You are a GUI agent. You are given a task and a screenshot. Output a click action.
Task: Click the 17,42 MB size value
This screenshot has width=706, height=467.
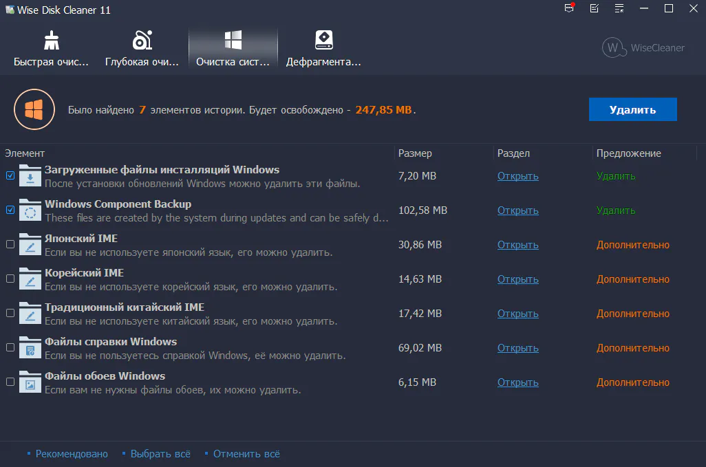point(420,314)
